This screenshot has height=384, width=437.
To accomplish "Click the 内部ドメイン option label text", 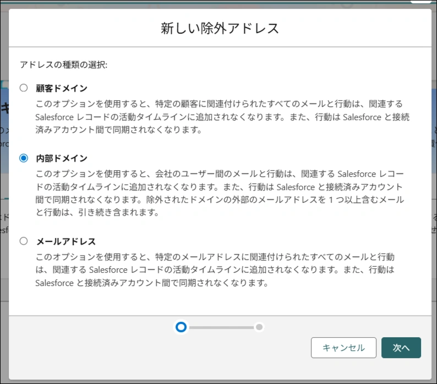I will coord(62,159).
